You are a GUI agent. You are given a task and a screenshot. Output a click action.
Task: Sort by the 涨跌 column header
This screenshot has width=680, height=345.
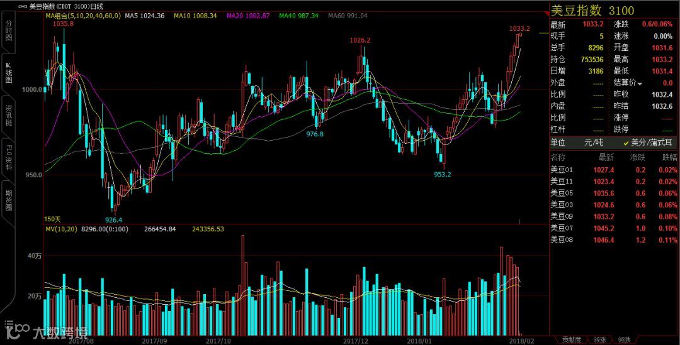[x=637, y=158]
